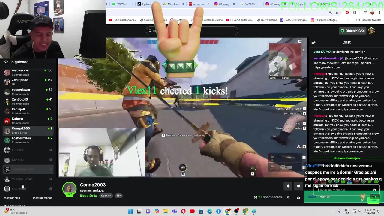The width and height of the screenshot is (384, 216).
Task: Click the Spanish language tag
Action: (106, 196)
